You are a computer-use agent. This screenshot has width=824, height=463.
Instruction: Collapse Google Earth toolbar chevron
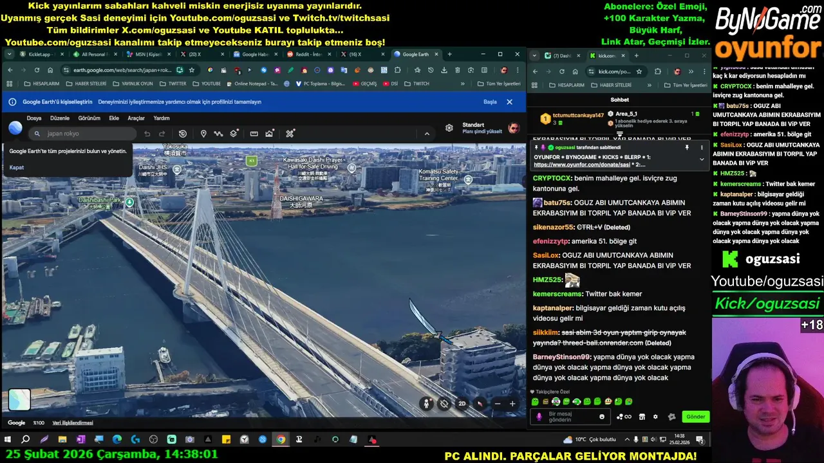coord(427,134)
